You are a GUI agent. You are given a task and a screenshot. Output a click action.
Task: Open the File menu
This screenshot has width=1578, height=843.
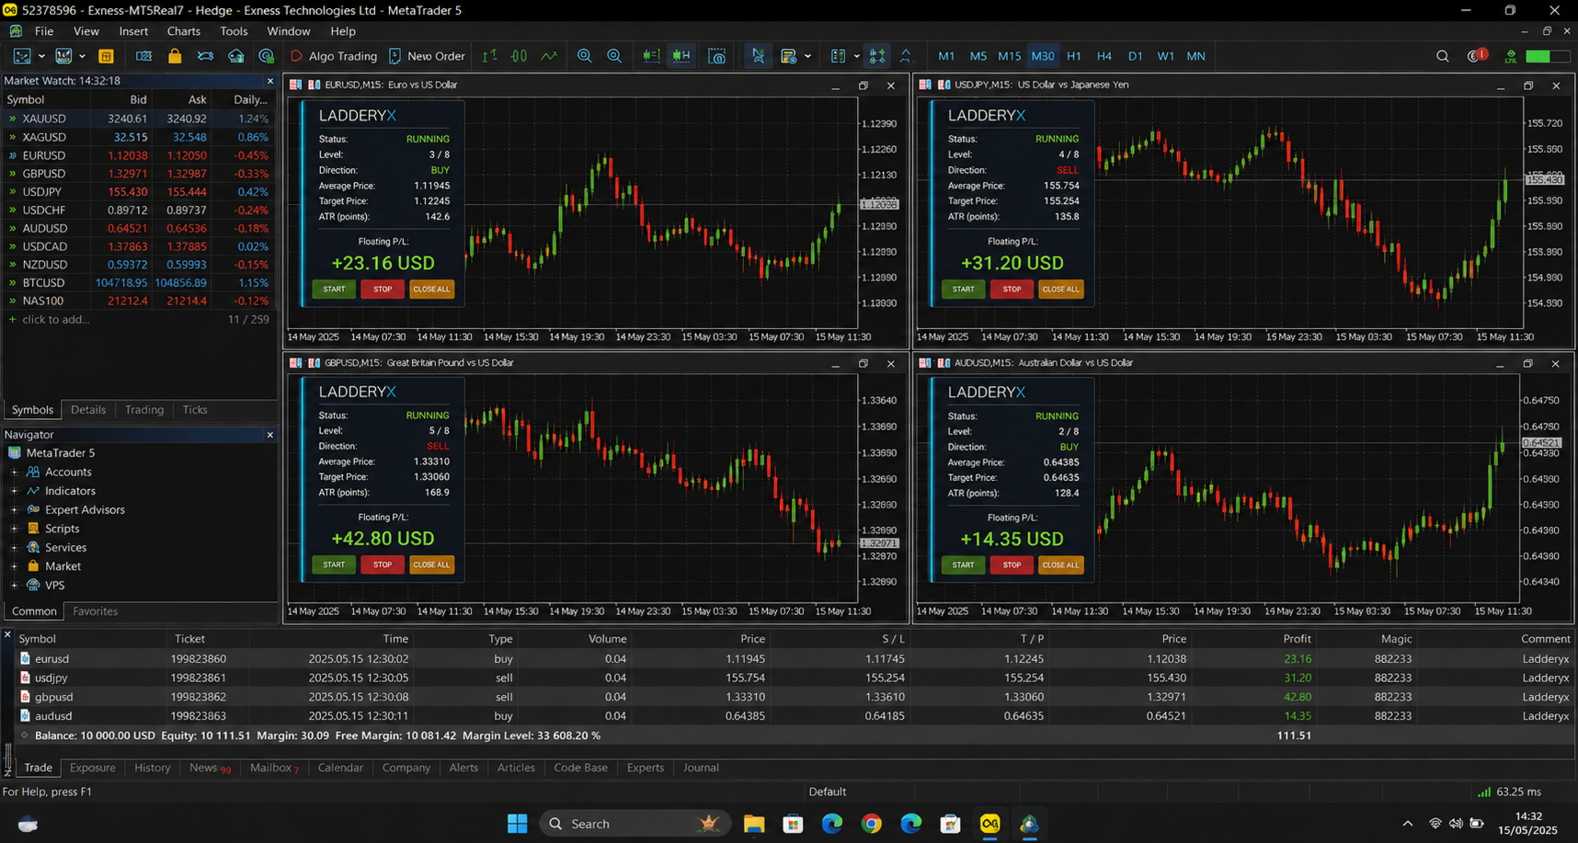coord(44,31)
